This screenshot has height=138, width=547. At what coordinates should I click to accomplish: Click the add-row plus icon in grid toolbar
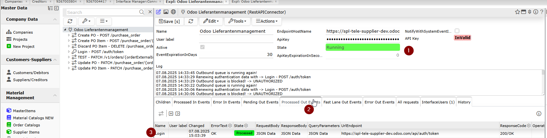coord(171,113)
